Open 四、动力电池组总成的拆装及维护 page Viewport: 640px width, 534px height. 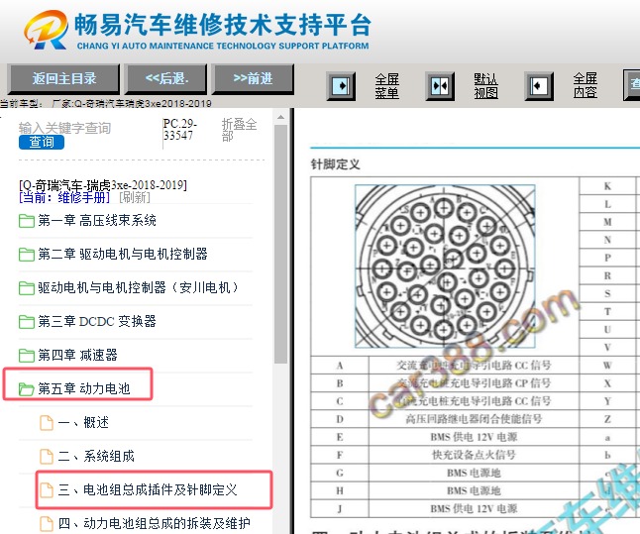click(154, 523)
